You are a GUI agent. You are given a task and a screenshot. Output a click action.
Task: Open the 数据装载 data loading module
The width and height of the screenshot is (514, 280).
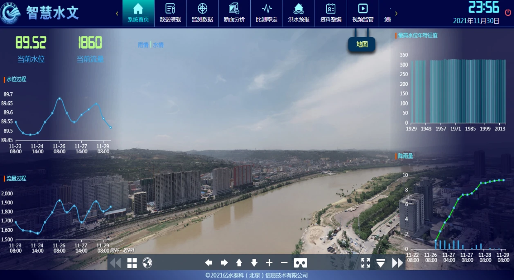170,13
